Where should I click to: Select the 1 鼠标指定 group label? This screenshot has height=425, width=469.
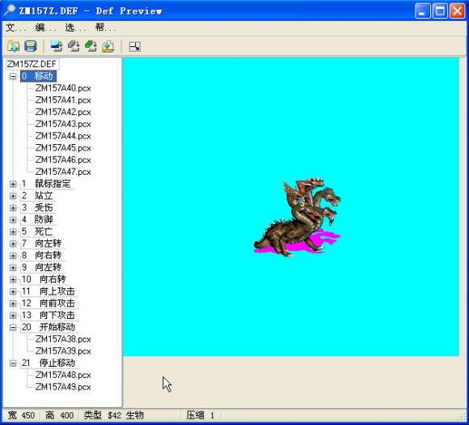tap(47, 184)
